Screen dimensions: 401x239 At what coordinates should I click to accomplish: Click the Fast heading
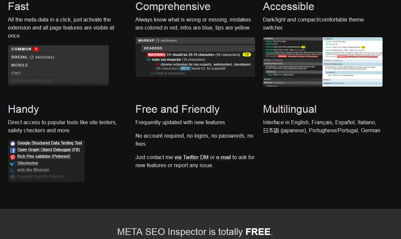tap(18, 7)
